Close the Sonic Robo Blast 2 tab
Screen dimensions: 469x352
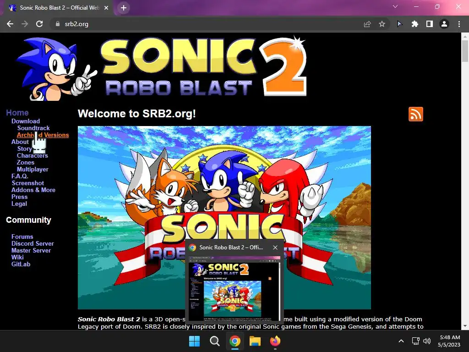tap(106, 8)
